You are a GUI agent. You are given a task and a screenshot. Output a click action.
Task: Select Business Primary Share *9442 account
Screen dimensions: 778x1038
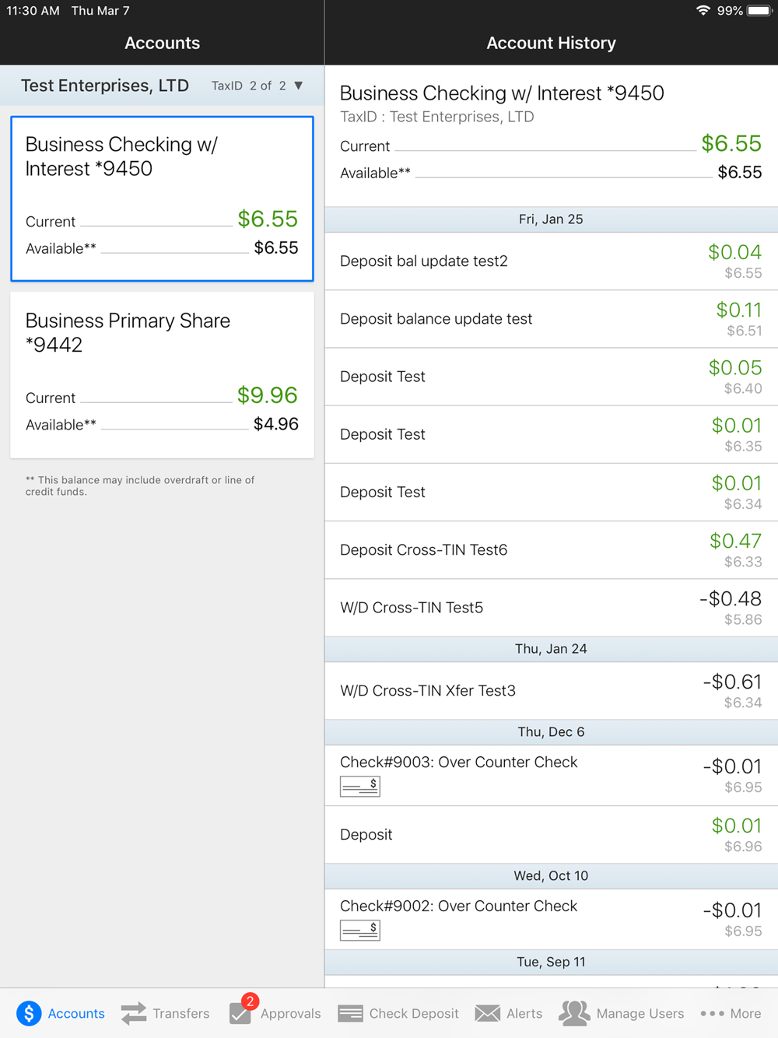coord(162,375)
